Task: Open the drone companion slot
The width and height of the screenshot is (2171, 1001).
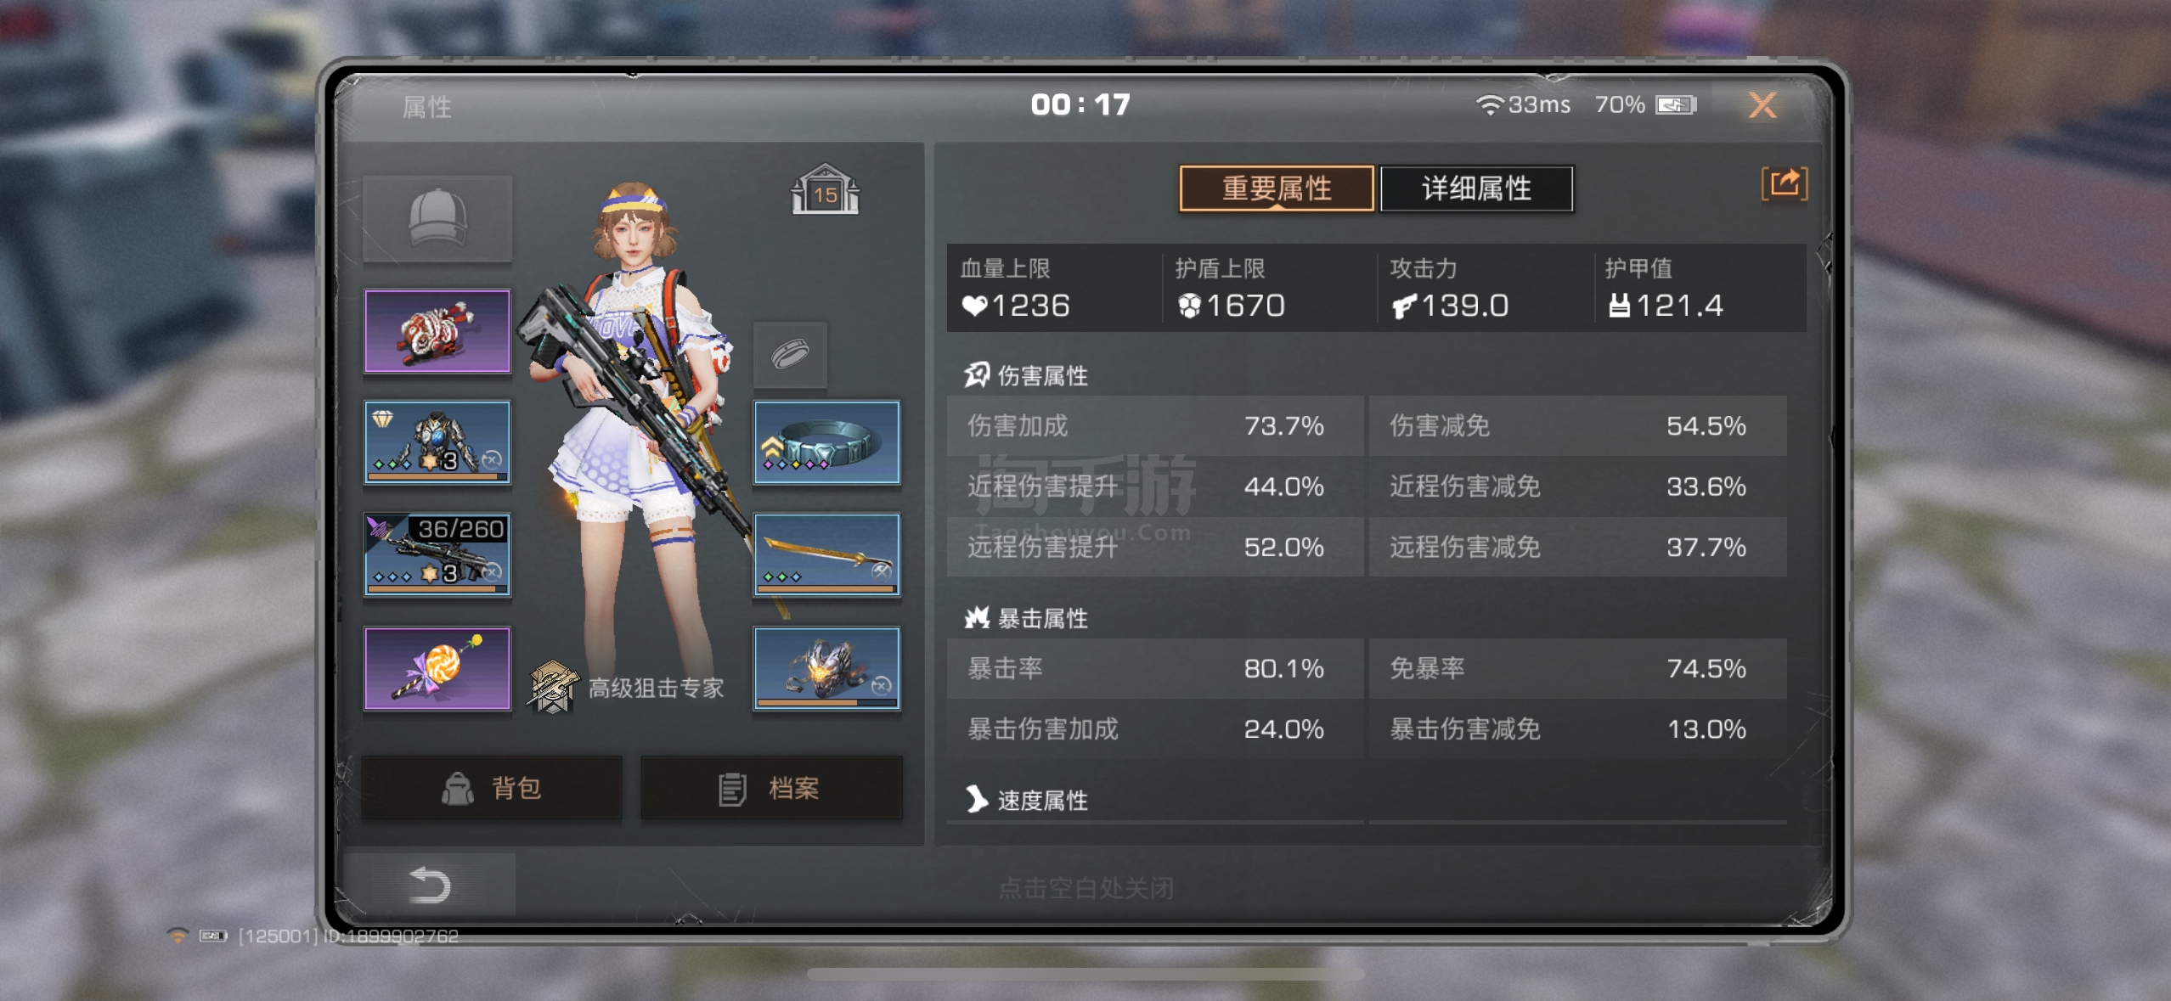Action: point(826,669)
